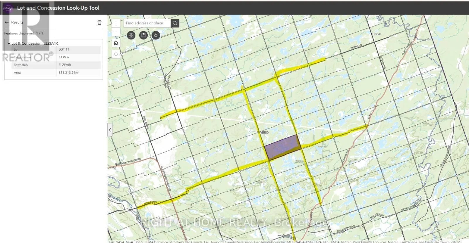The image size is (469, 243).
Task: Click the Hastings logo in header
Action: tap(8, 8)
